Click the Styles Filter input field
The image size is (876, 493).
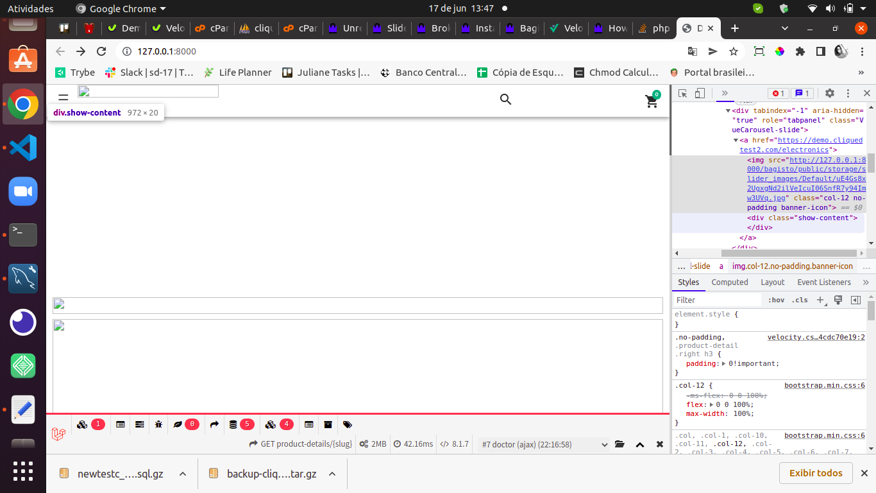(717, 300)
